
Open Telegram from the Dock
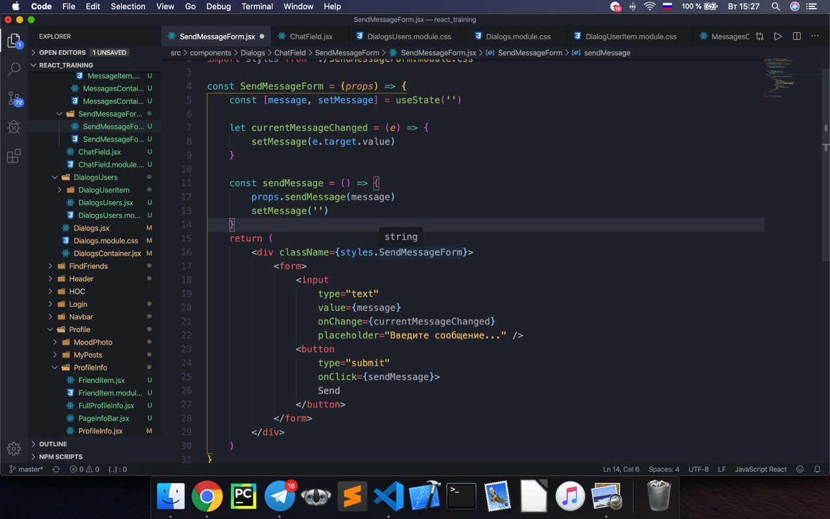pyautogui.click(x=279, y=497)
